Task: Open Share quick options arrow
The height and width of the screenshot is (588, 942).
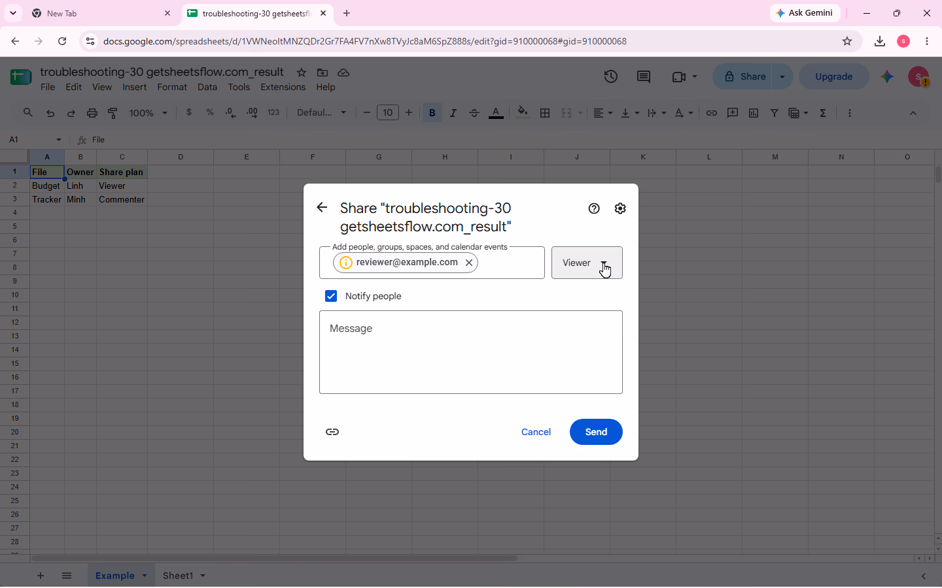Action: pyautogui.click(x=782, y=76)
